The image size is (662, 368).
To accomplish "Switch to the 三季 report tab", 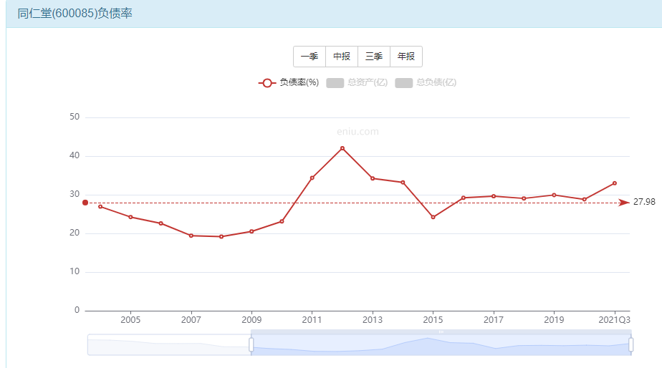I will coord(374,57).
